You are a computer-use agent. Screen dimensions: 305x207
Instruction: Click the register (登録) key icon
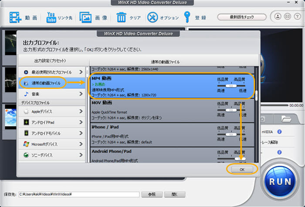point(187,17)
